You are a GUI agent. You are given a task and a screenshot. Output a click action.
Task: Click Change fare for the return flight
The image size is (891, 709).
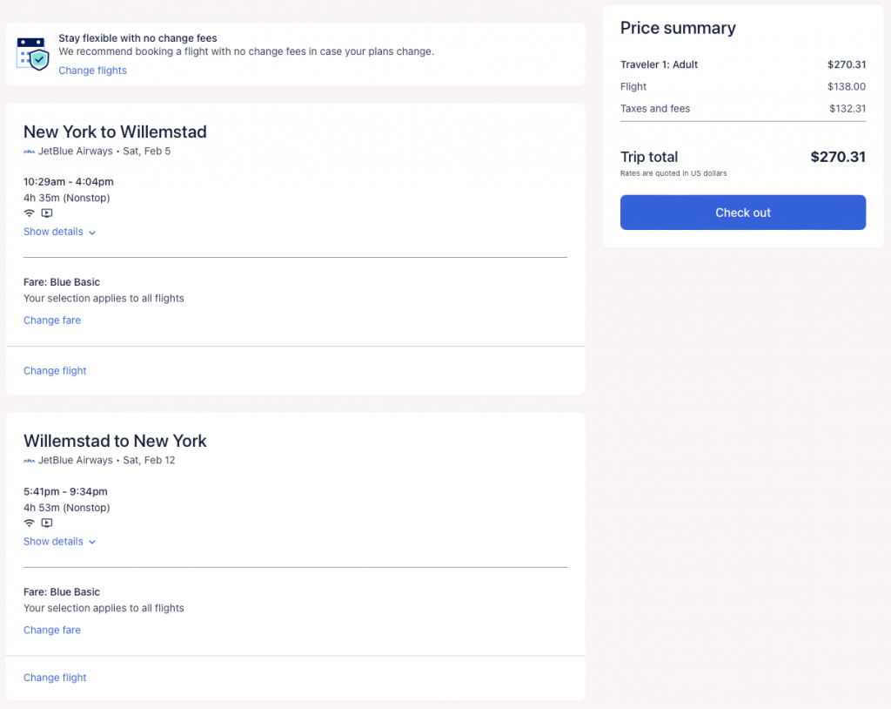tap(52, 631)
